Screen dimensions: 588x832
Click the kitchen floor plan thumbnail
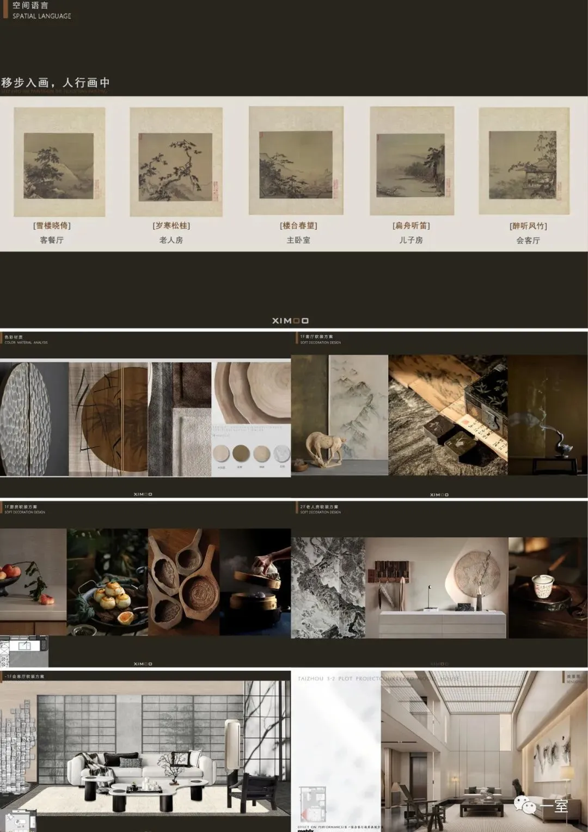[x=24, y=652]
